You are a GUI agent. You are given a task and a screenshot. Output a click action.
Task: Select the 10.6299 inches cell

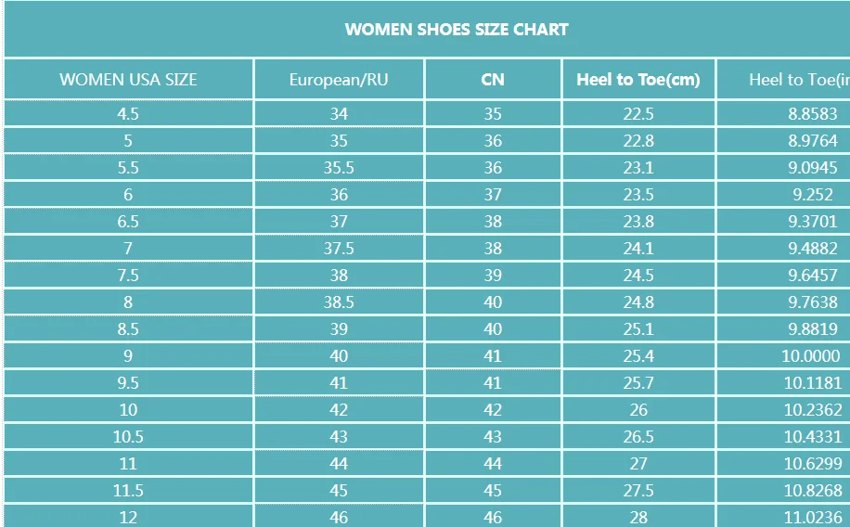pos(813,464)
